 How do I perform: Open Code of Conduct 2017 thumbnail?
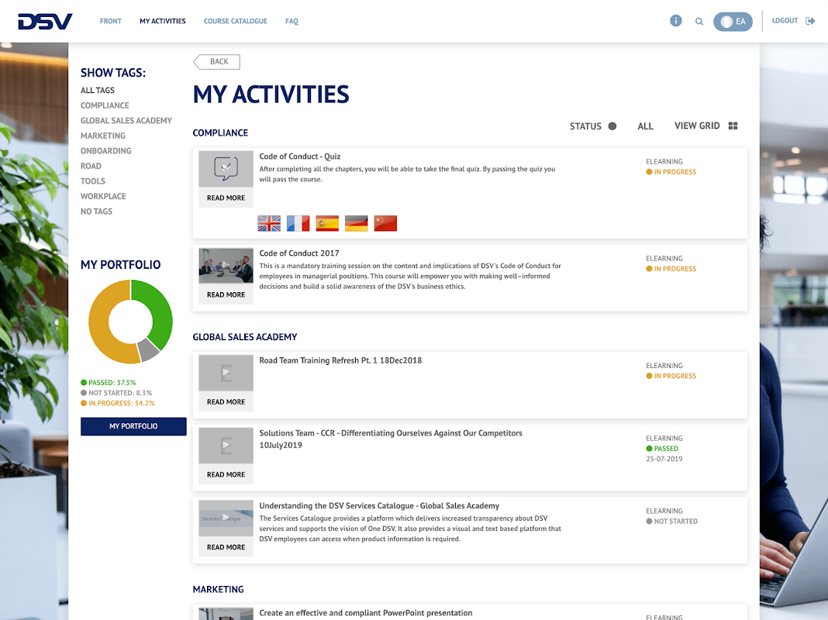tap(226, 265)
